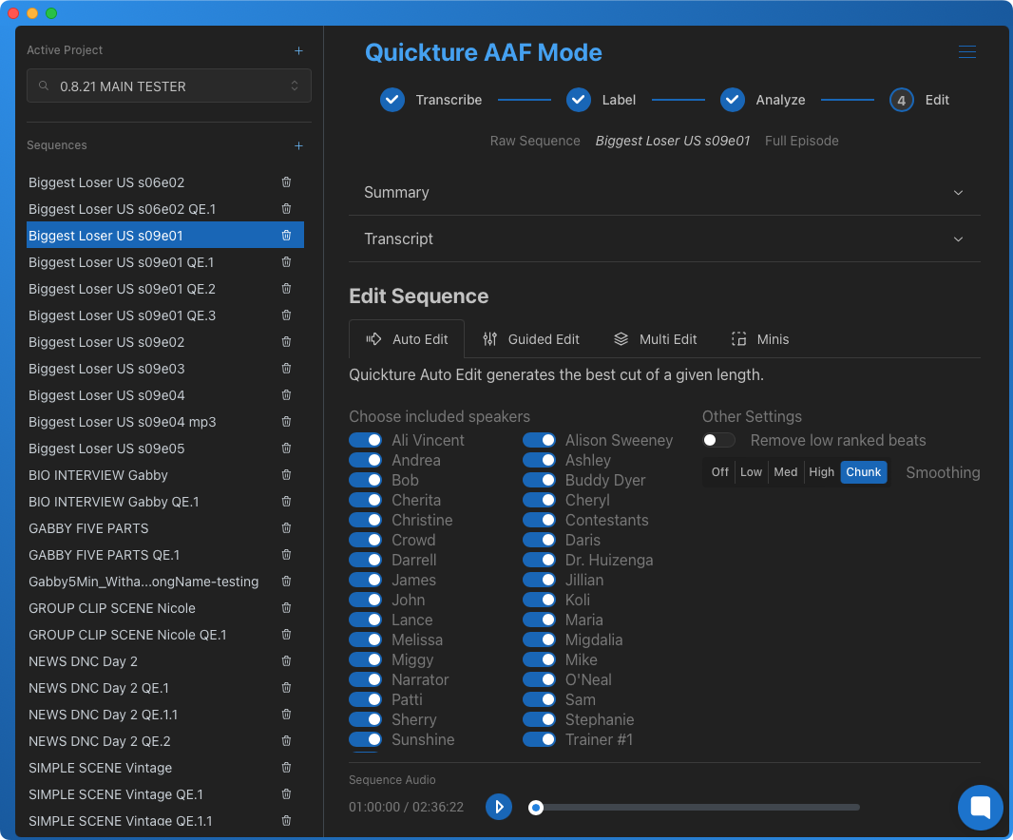Switch to the Guided Edit tab

tap(531, 339)
